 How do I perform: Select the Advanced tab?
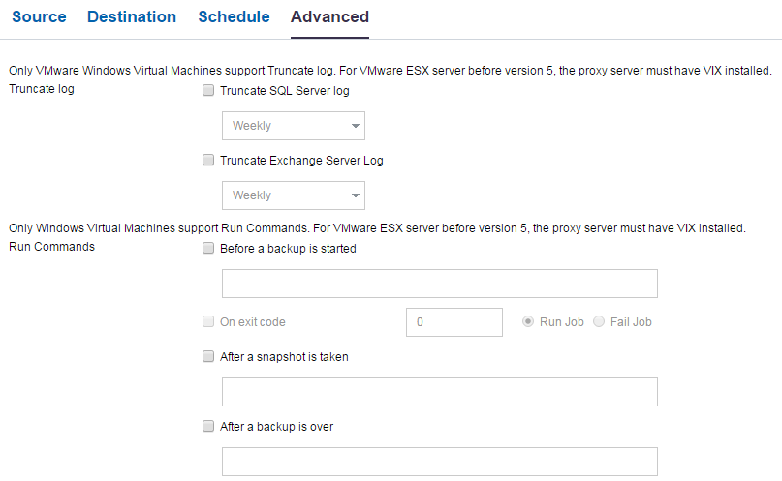click(x=329, y=17)
